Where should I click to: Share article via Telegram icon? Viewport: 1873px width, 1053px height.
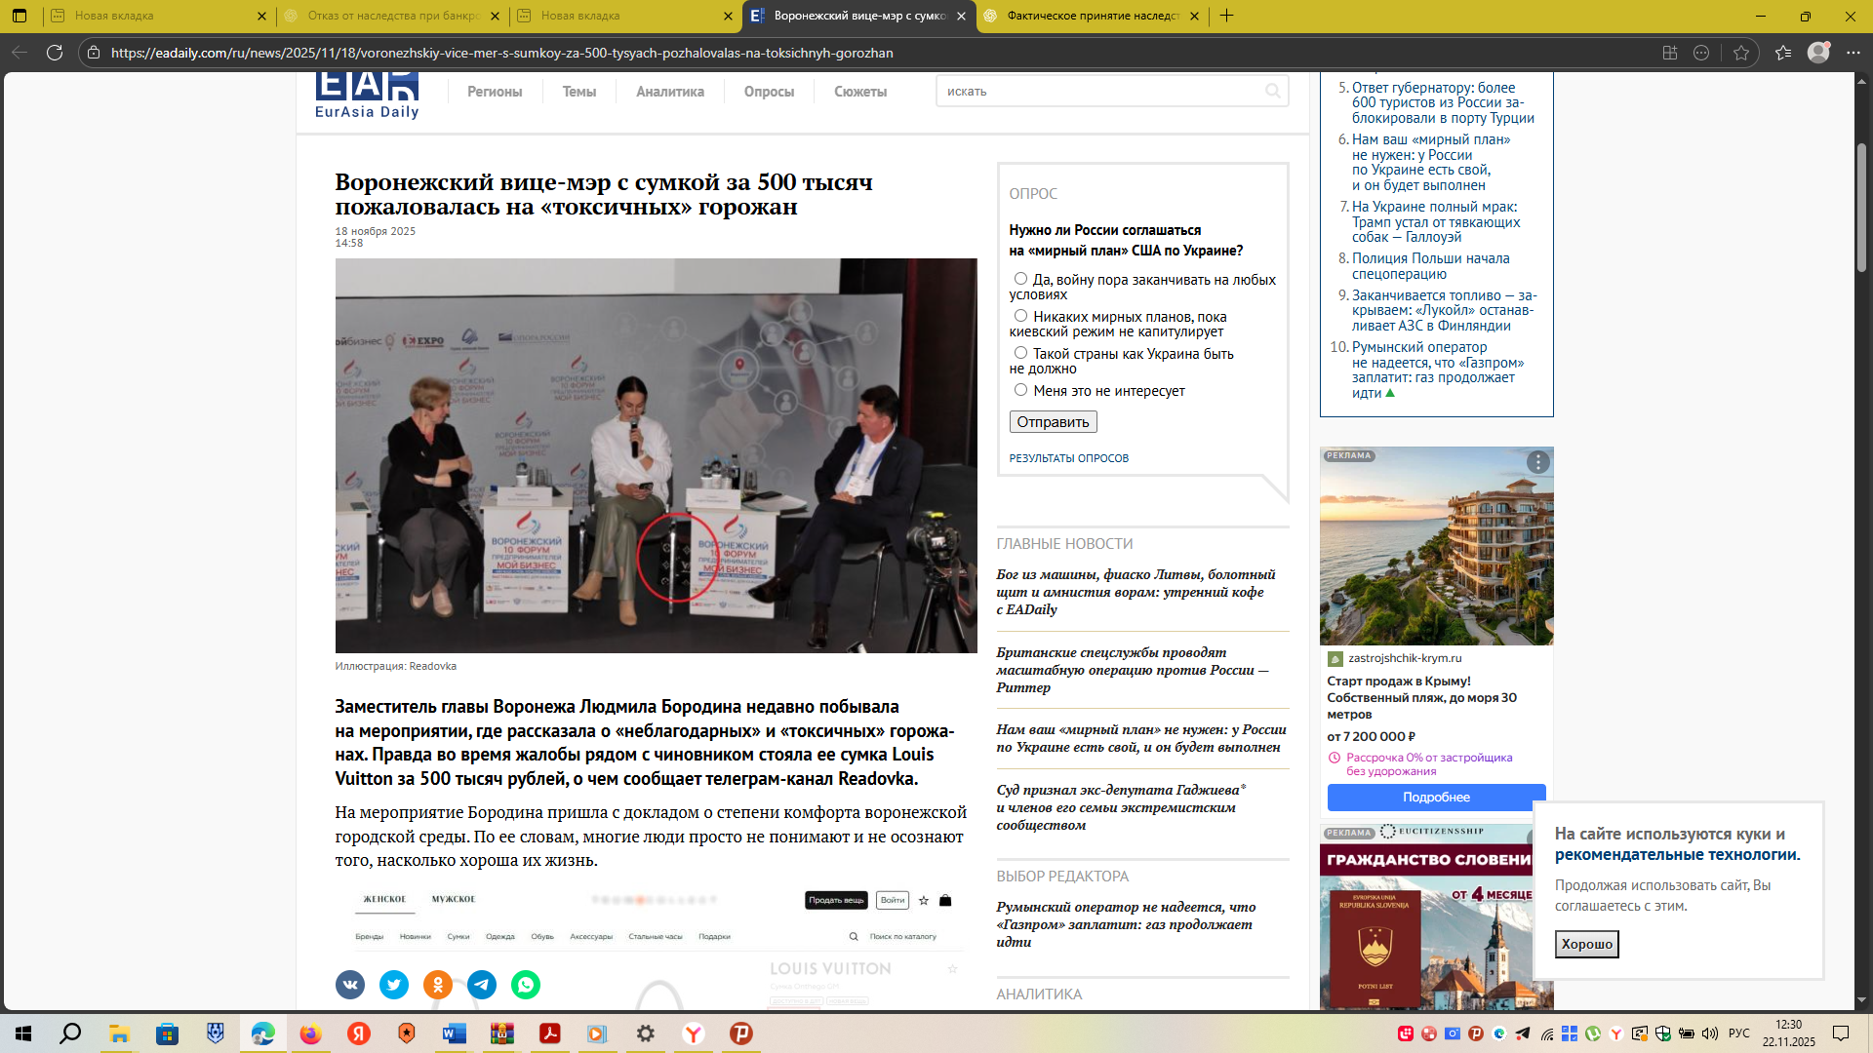(482, 985)
